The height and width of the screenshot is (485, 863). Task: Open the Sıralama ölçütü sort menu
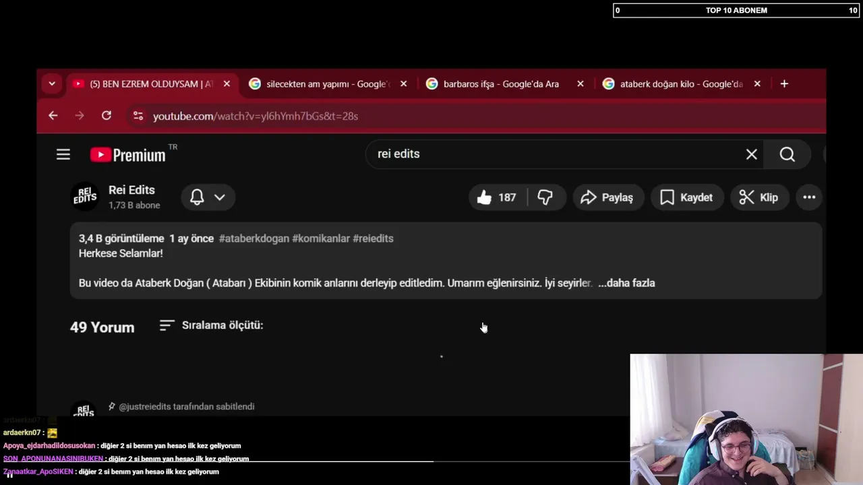(x=211, y=325)
